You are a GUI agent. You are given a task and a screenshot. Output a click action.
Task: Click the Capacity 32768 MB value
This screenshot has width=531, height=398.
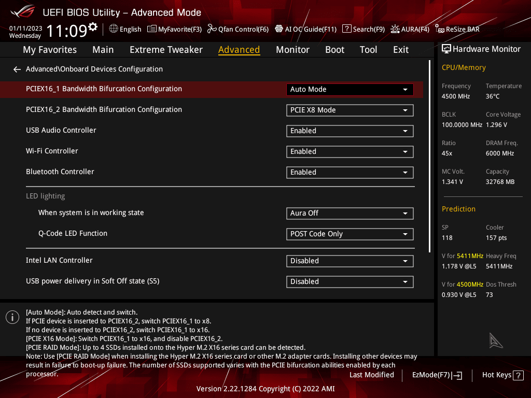(500, 182)
